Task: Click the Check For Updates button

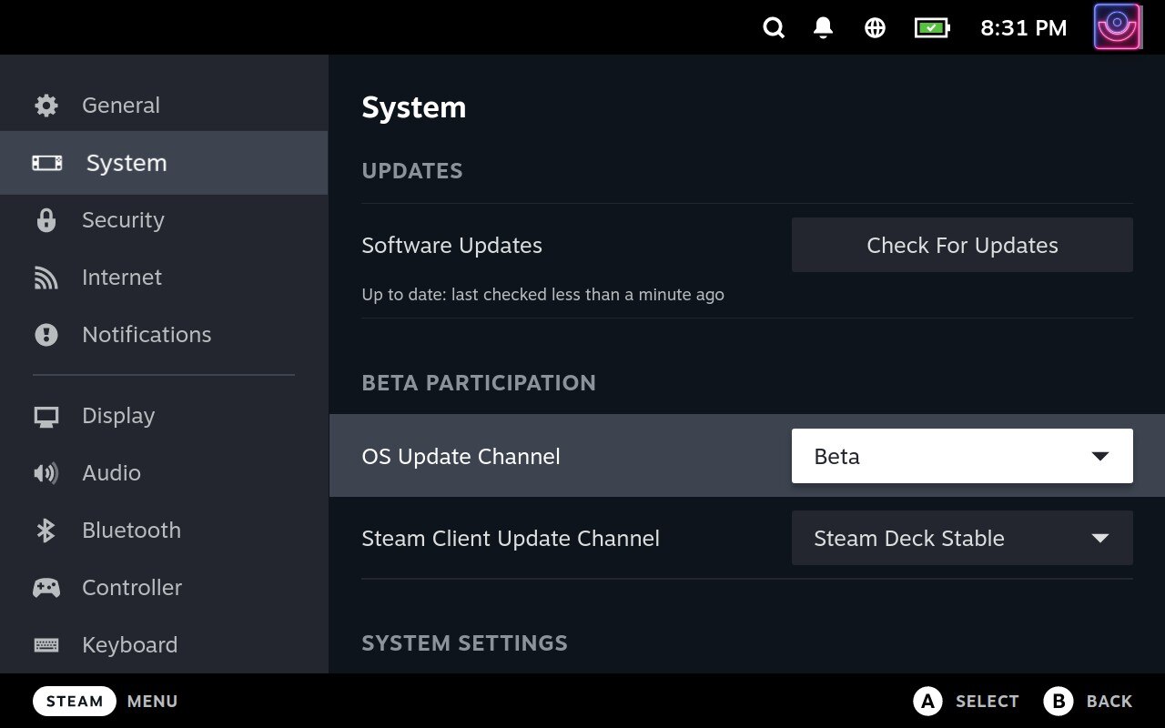Action: (x=961, y=245)
